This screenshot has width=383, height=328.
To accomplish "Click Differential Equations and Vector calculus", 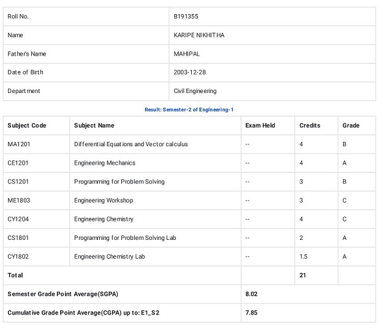I will point(131,144).
